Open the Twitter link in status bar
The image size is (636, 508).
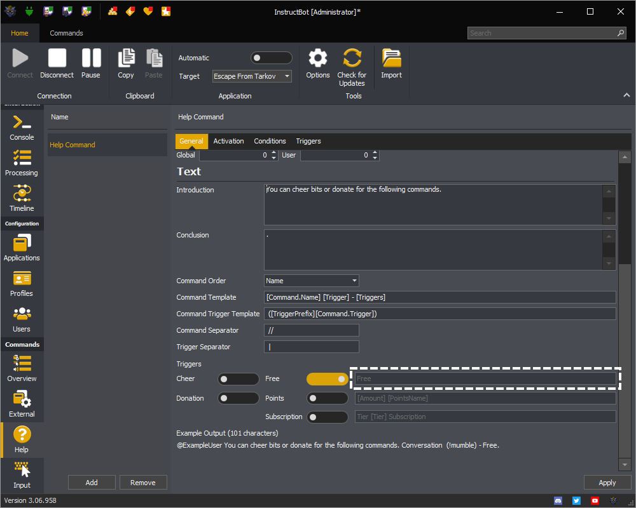click(576, 501)
